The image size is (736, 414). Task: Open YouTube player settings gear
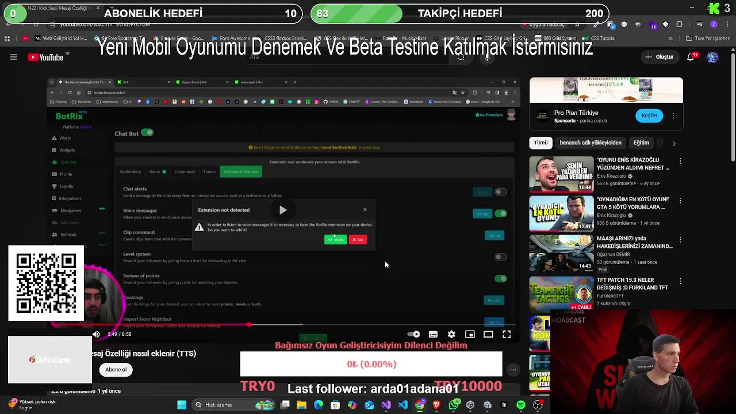point(451,334)
